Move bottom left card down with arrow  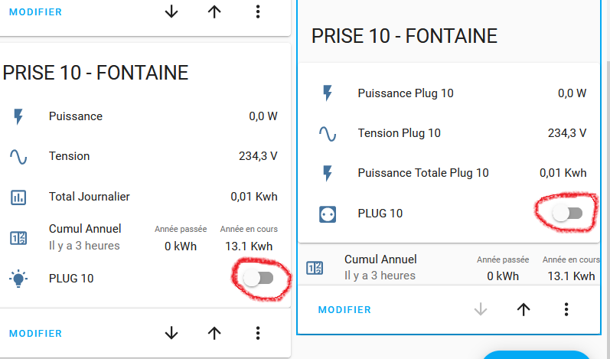point(171,333)
